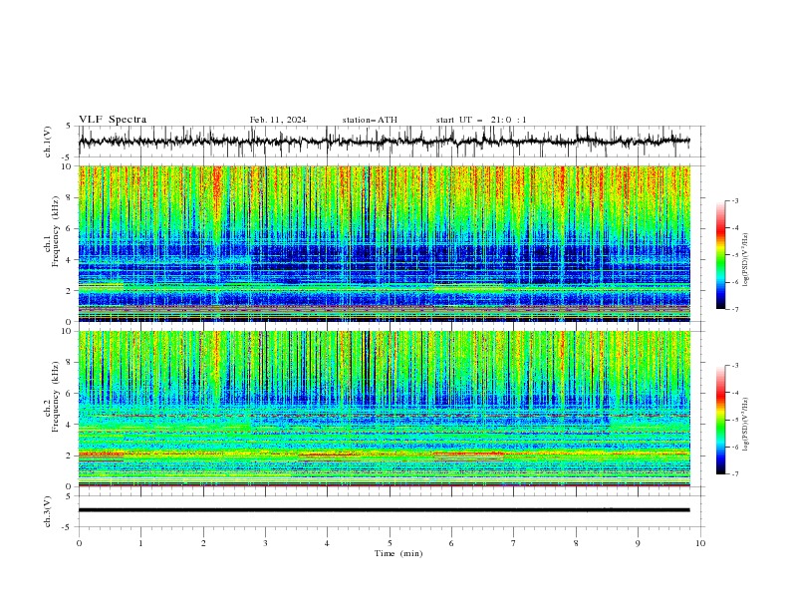The width and height of the screenshot is (789, 610).
Task: Click the '7' tick on time axis
Action: 514,543
